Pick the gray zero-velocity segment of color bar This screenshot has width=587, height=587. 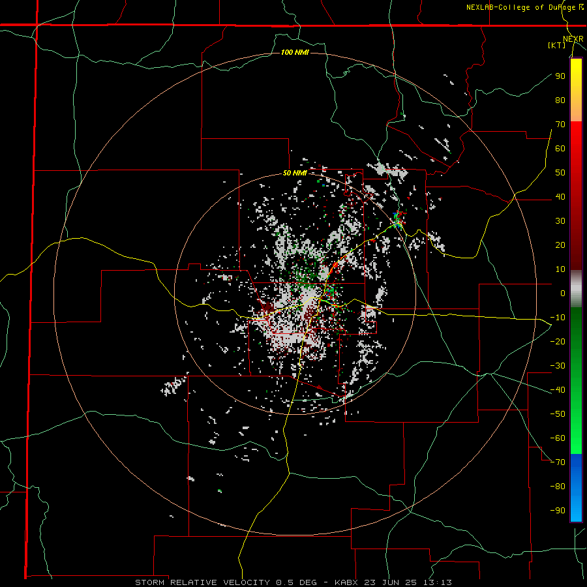click(x=576, y=289)
